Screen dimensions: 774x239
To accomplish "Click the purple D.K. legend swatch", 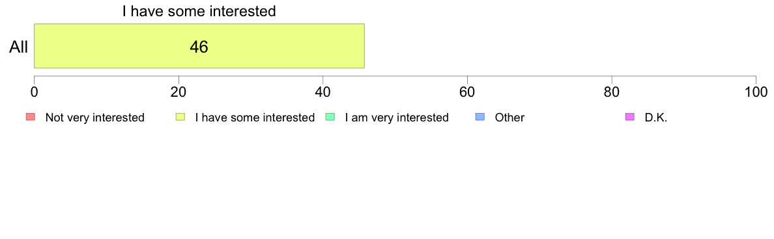I will (x=630, y=117).
